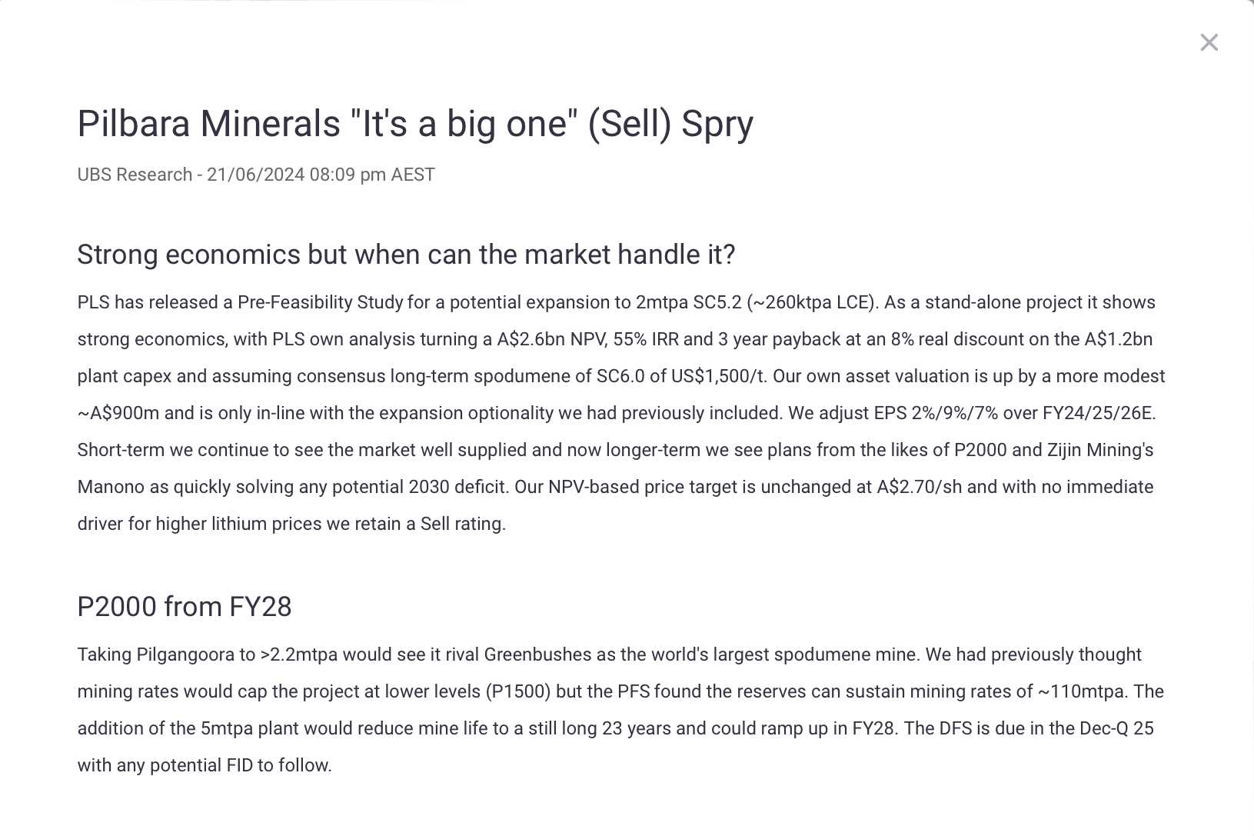Click "Zijin Mining's" in the first paragraph
The width and height of the screenshot is (1254, 836).
[1100, 450]
